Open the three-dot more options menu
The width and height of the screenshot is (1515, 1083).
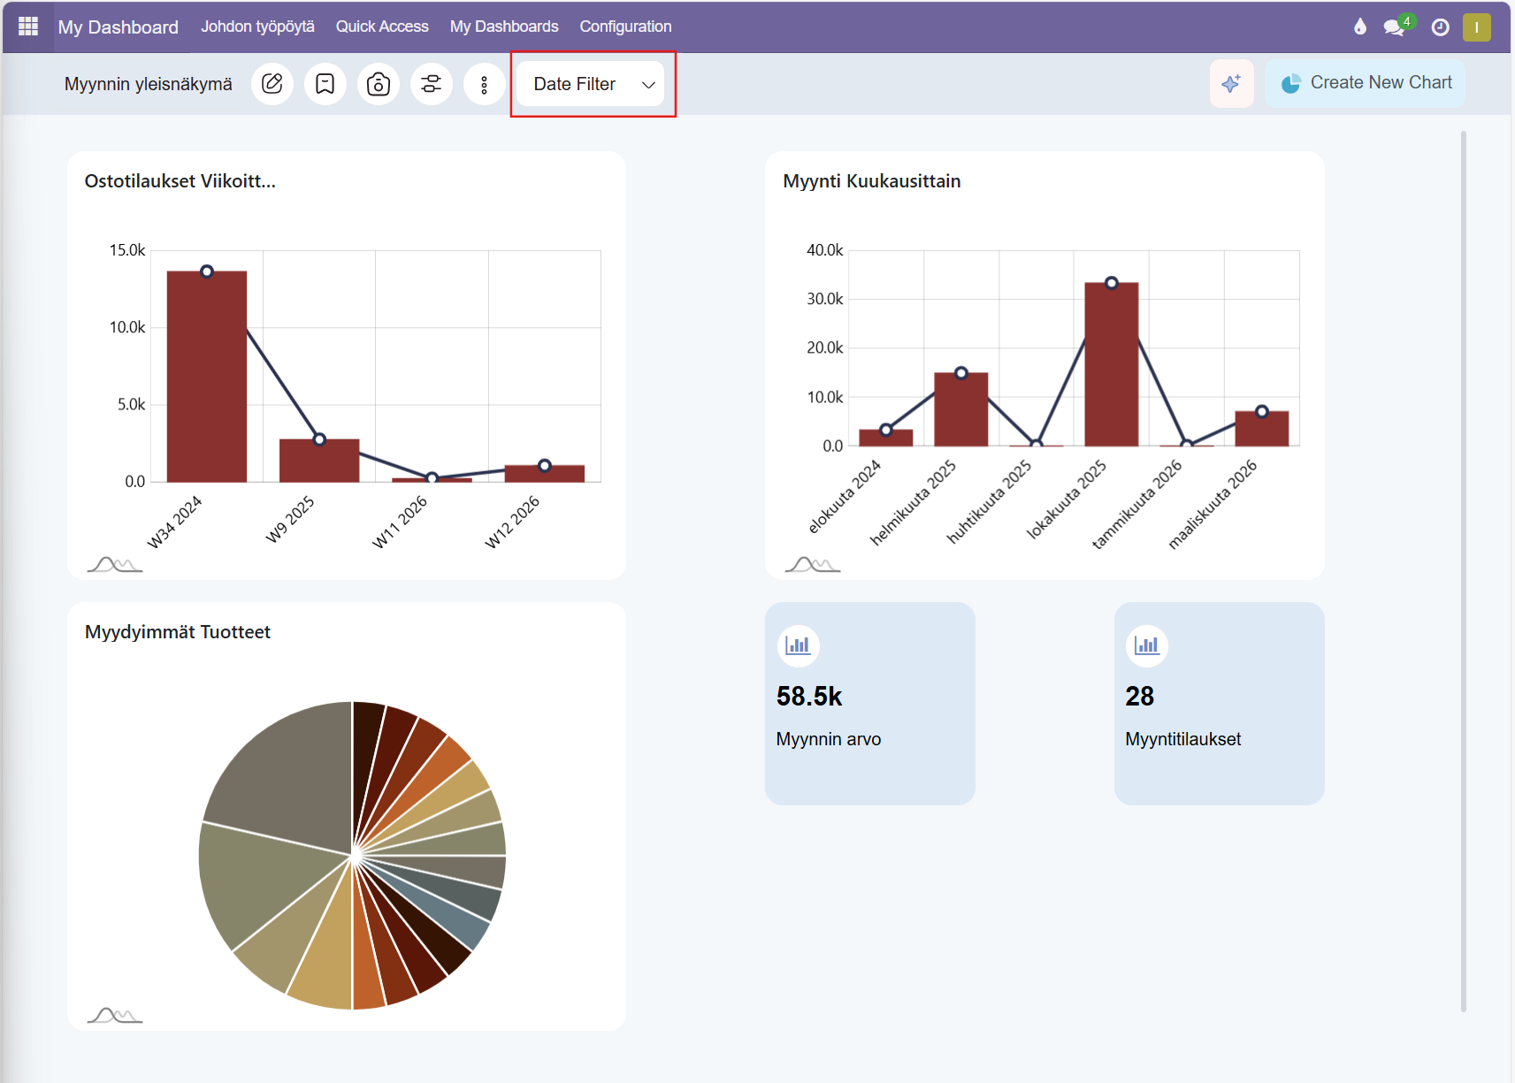pyautogui.click(x=485, y=84)
